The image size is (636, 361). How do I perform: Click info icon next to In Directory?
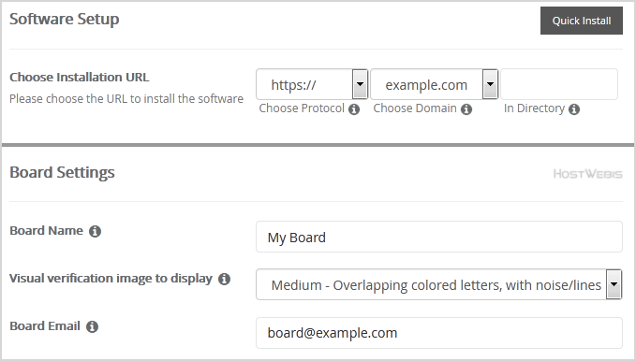(574, 109)
